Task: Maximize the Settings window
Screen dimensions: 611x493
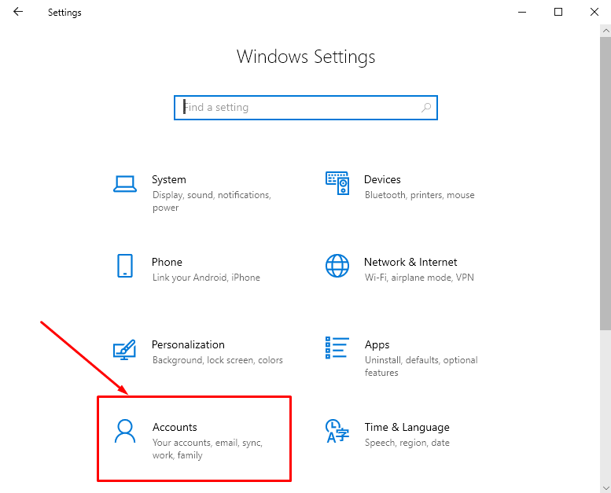Action: (558, 12)
